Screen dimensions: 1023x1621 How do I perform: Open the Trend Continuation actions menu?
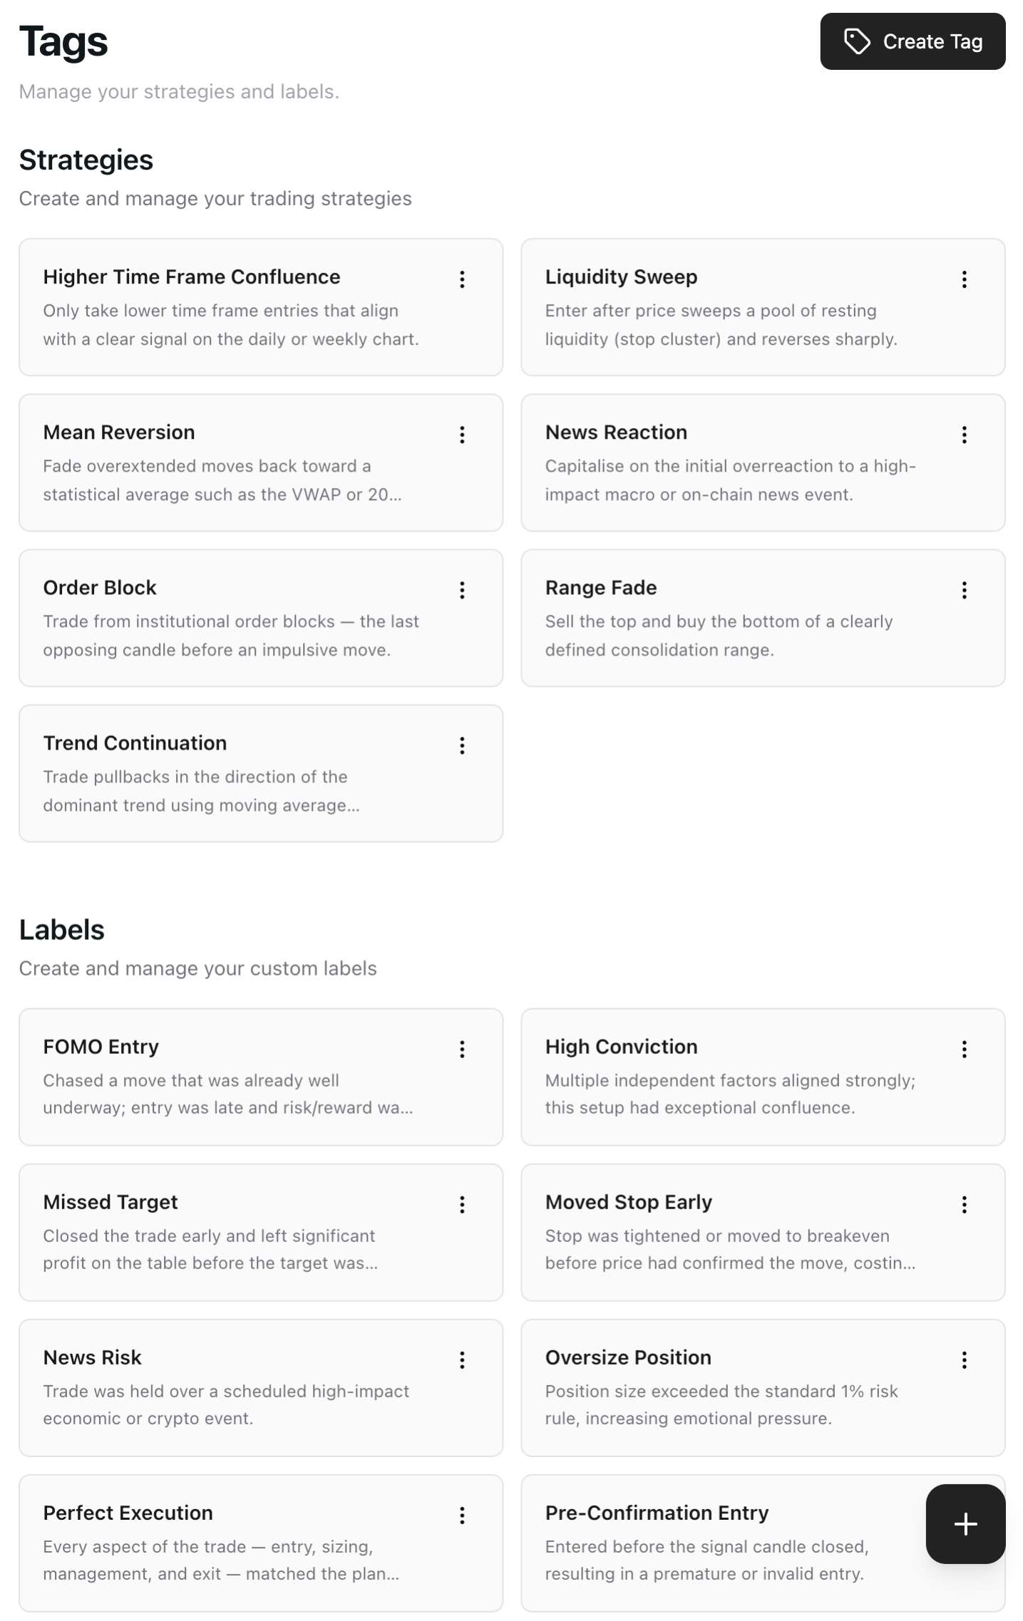pos(462,745)
